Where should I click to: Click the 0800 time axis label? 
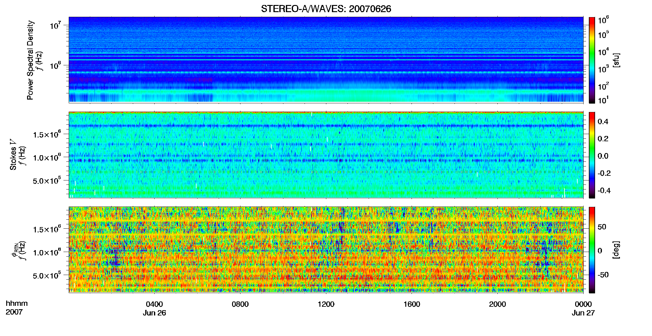point(240,304)
